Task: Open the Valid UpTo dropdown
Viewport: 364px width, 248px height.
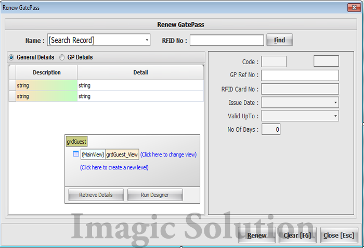Action: (x=335, y=116)
